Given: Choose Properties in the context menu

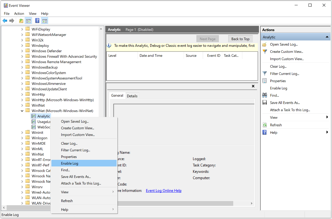Looking at the screenshot, I should [84, 157].
